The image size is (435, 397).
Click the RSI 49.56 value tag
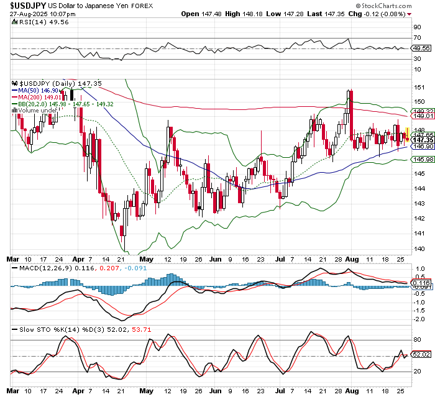click(421, 48)
